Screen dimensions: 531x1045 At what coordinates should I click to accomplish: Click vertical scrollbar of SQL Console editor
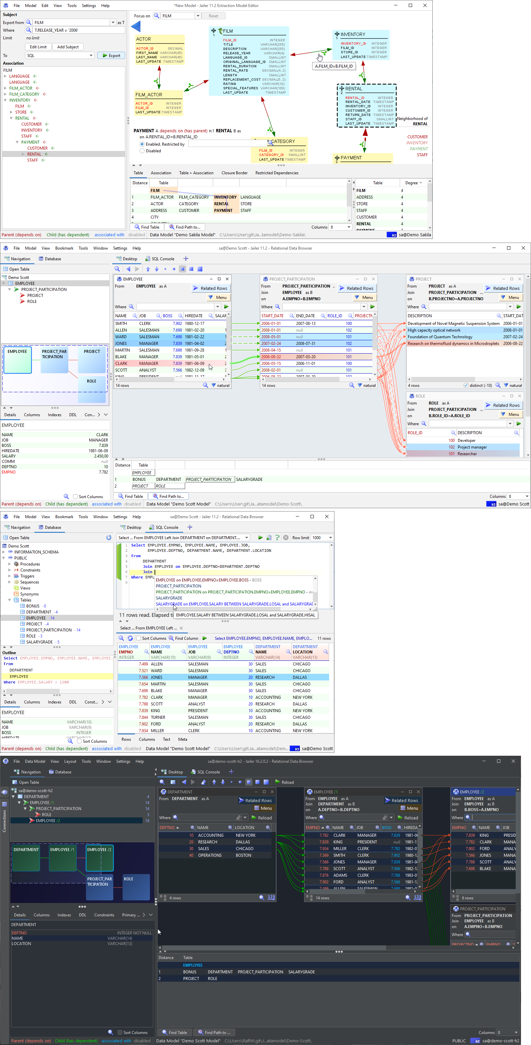point(332,575)
